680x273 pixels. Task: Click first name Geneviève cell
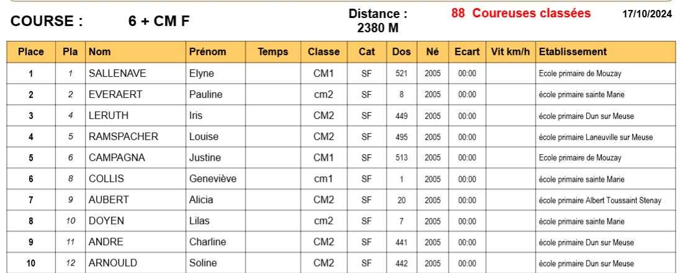point(215,179)
